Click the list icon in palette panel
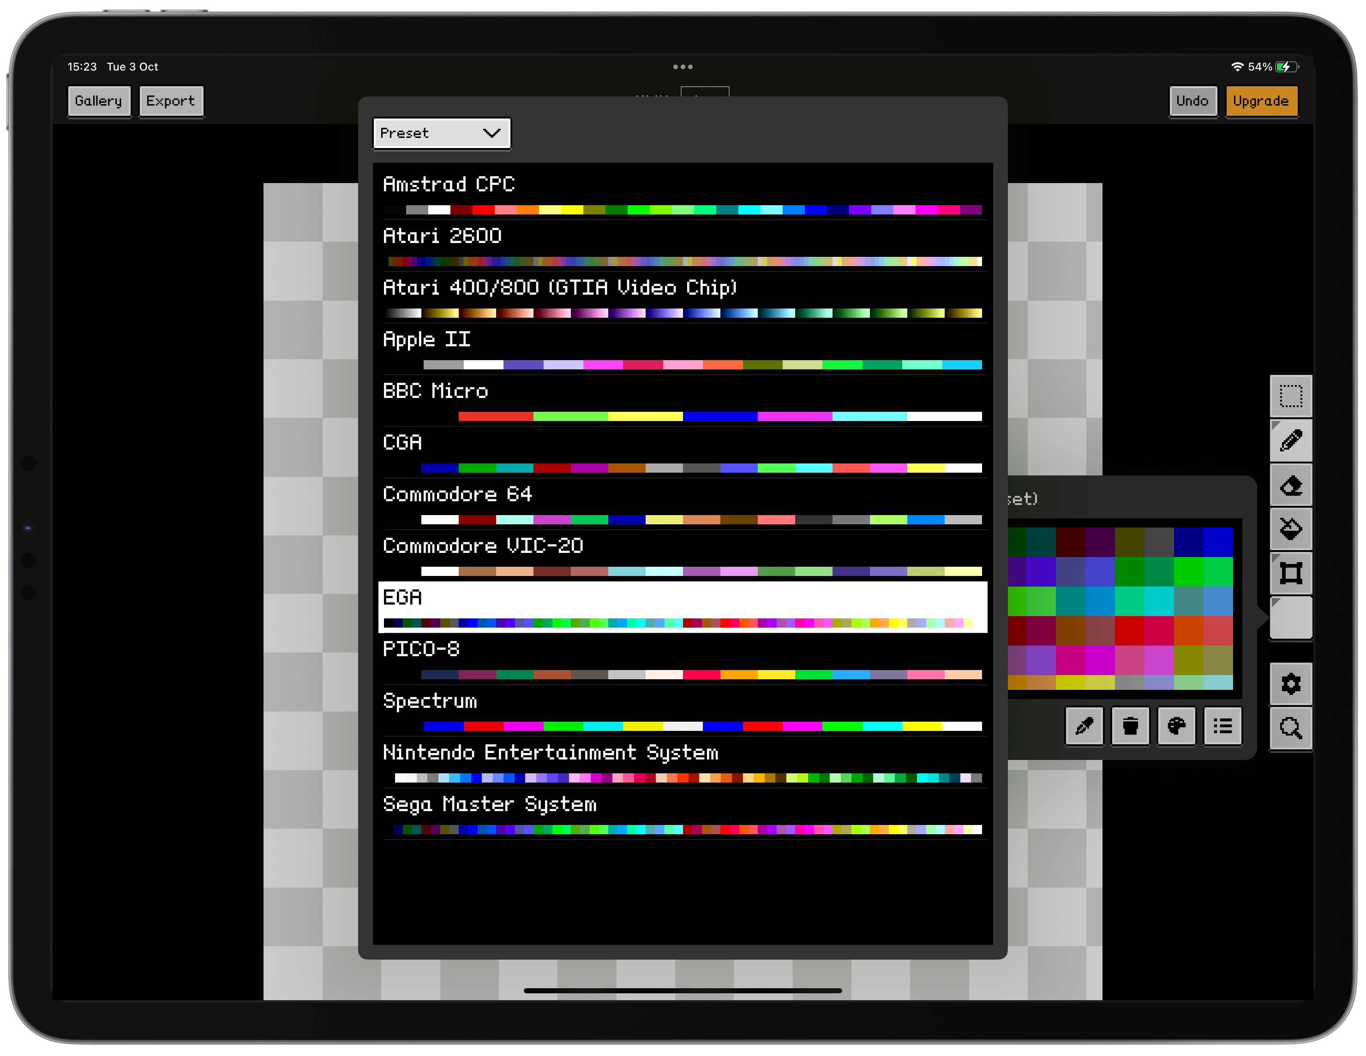1366x1056 pixels. click(x=1223, y=726)
